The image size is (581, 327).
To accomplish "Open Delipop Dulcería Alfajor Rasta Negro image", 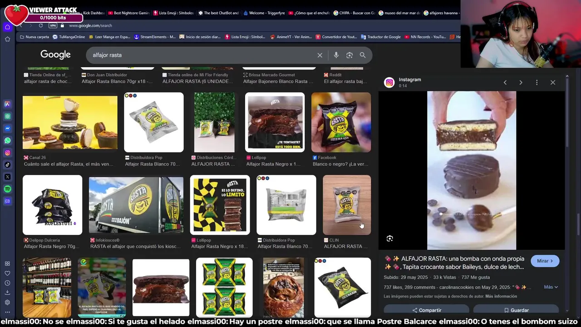I will pos(52,205).
